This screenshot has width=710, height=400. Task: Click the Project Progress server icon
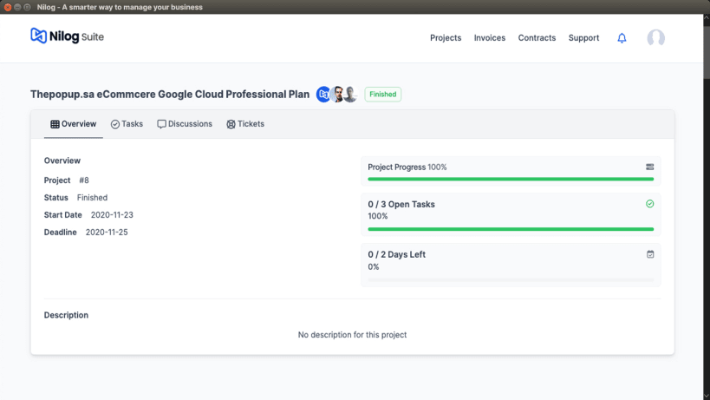coord(650,167)
